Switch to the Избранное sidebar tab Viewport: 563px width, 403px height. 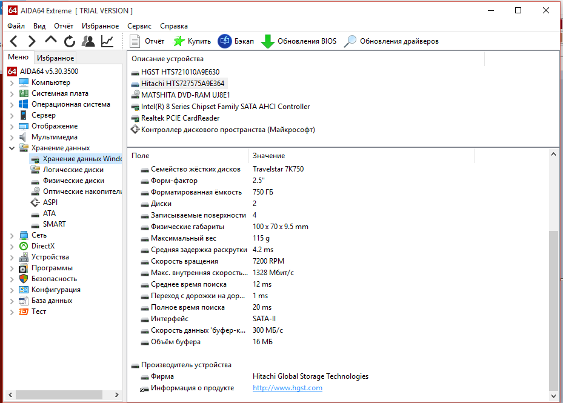[x=55, y=58]
